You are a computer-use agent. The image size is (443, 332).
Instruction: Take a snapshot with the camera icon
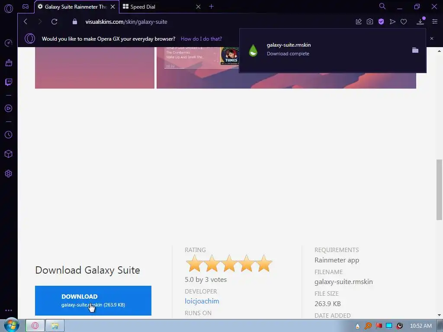pos(370,22)
